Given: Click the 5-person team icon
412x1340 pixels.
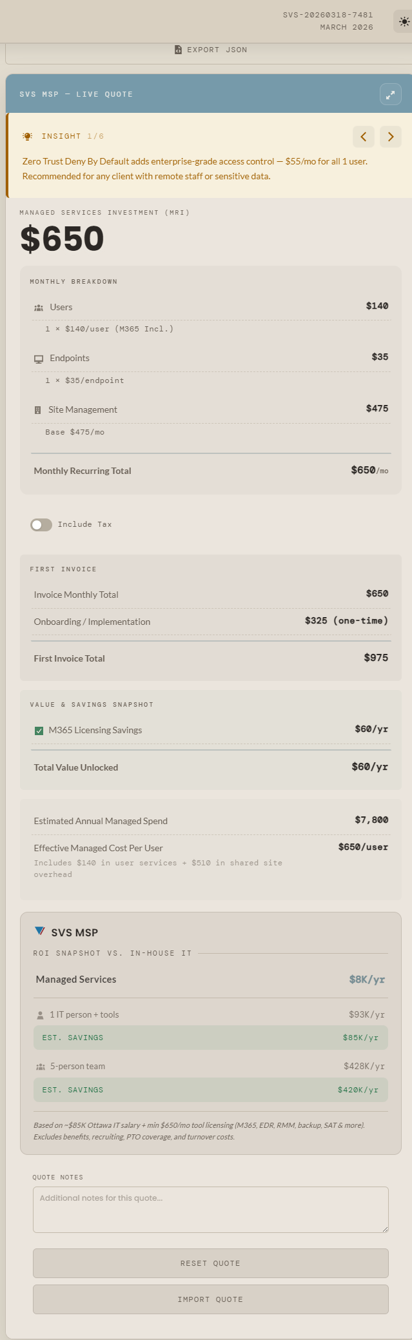Looking at the screenshot, I should coord(41,1067).
